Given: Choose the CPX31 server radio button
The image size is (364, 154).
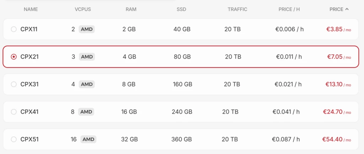Looking at the screenshot, I should coord(14,84).
